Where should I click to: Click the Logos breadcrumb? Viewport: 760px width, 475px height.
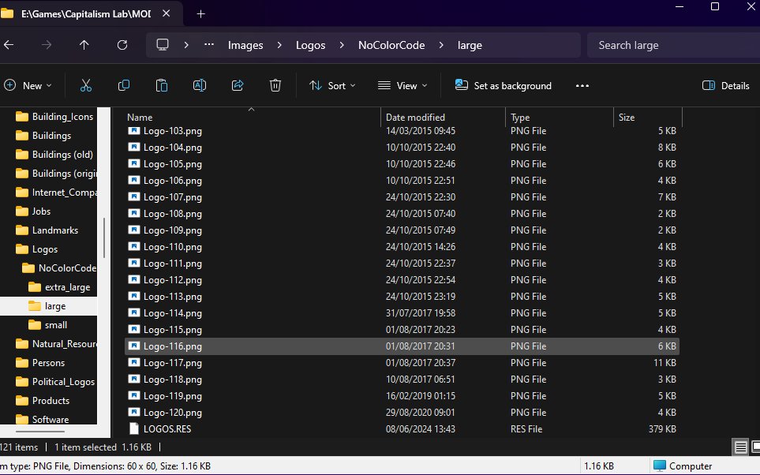(x=311, y=45)
